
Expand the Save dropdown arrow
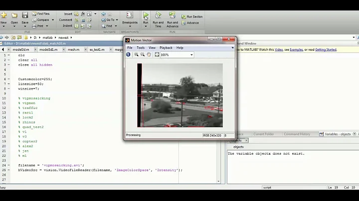click(25, 26)
